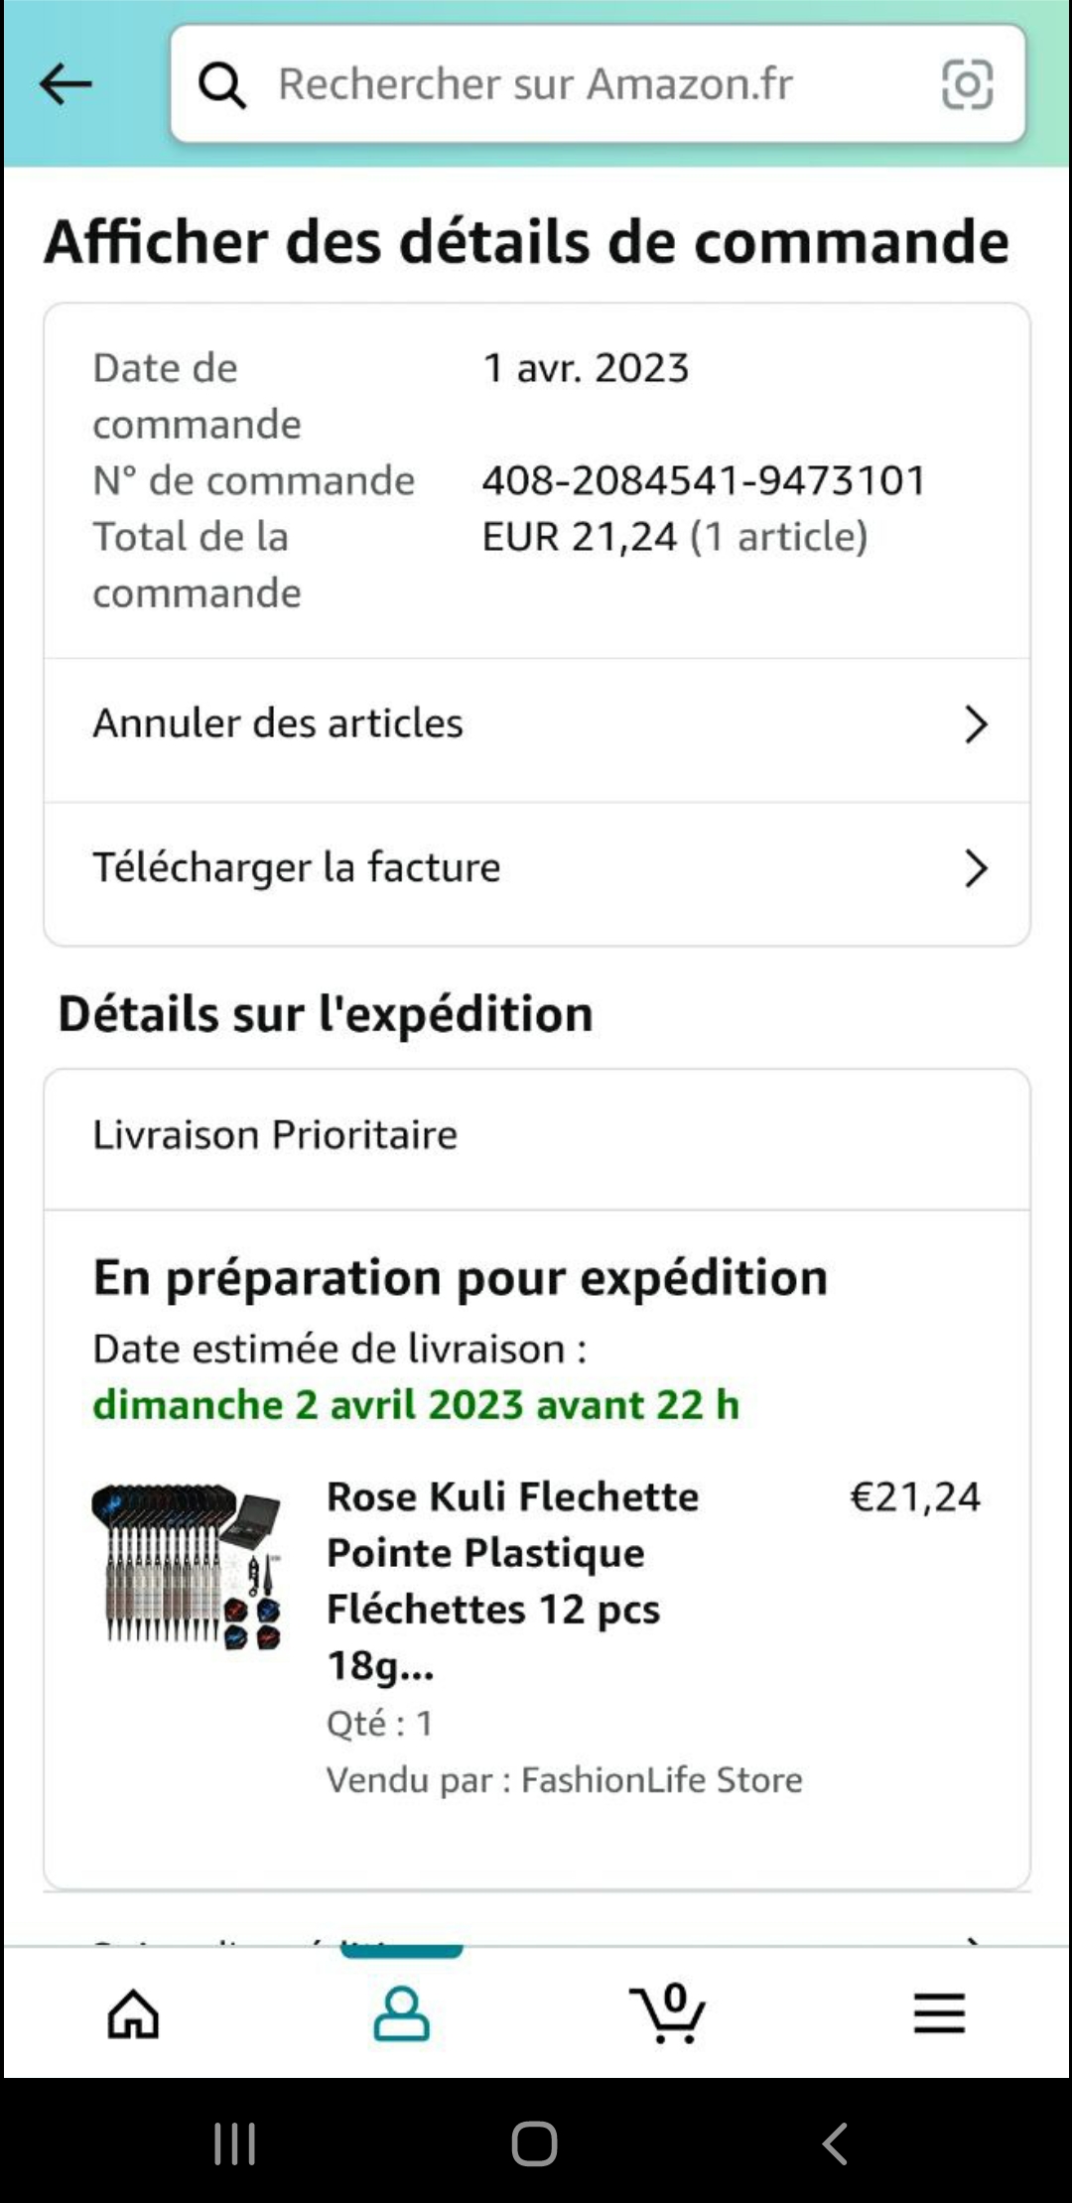
Task: Expand Annuler des articles chevron
Action: (976, 724)
